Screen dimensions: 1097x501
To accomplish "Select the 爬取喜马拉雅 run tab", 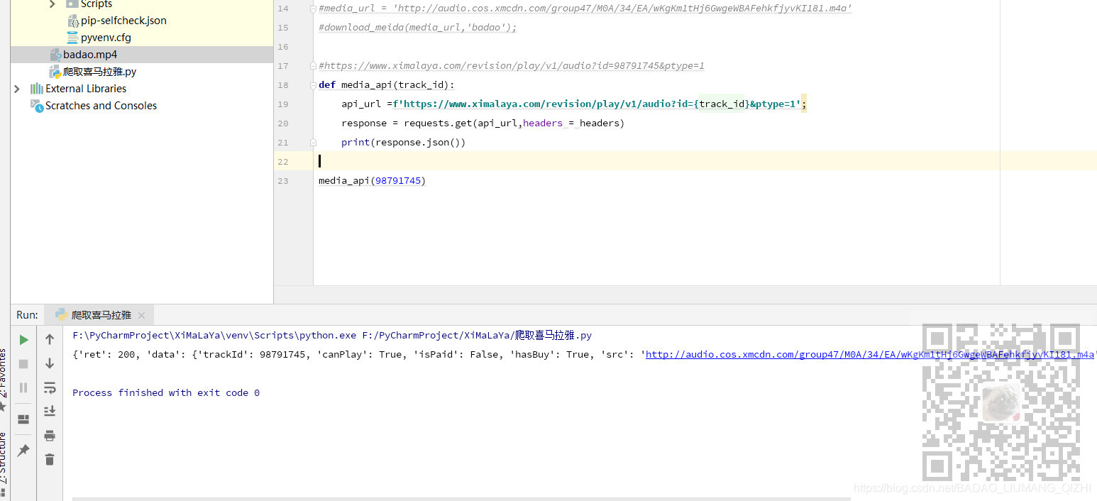I will (x=100, y=315).
